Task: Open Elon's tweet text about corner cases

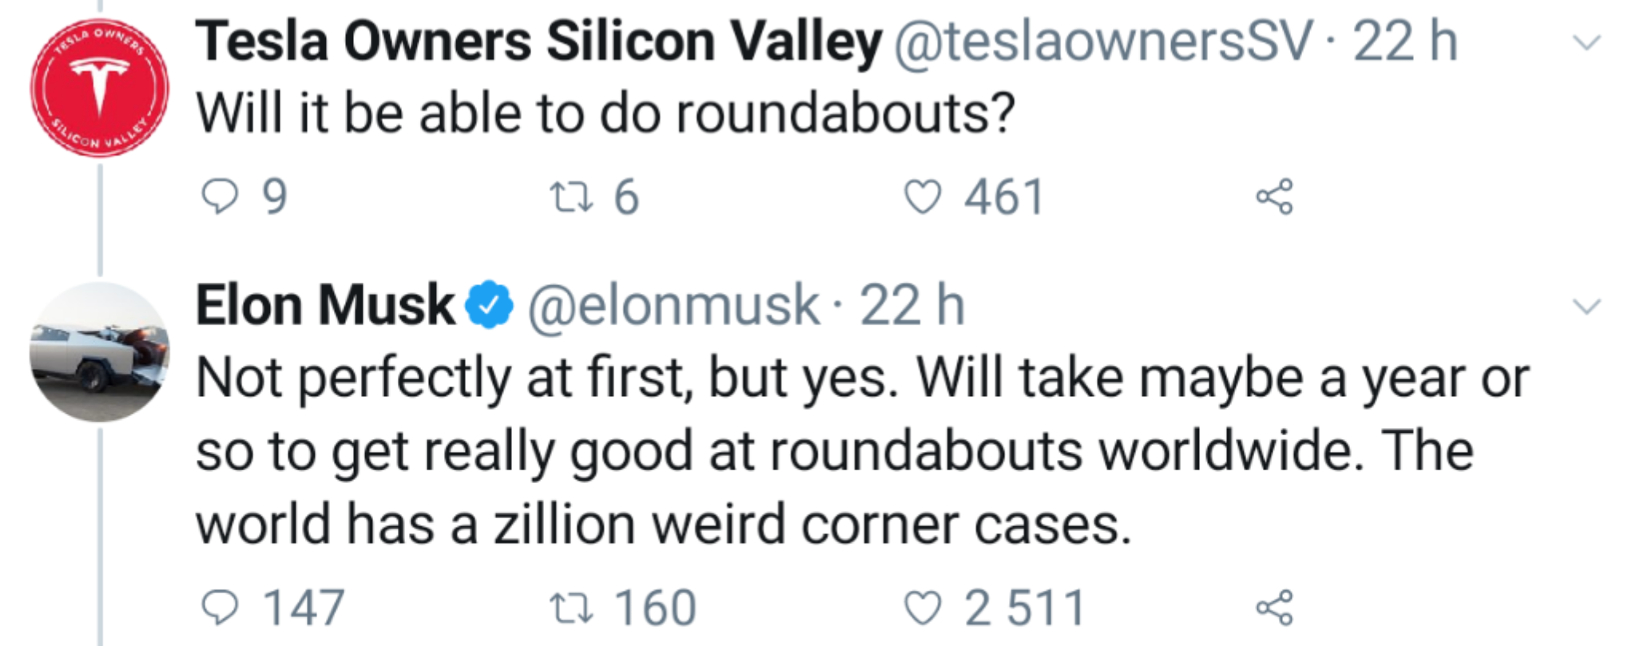Action: 863,451
